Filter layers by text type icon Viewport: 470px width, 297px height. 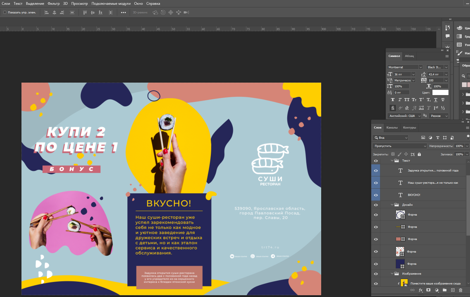(438, 138)
